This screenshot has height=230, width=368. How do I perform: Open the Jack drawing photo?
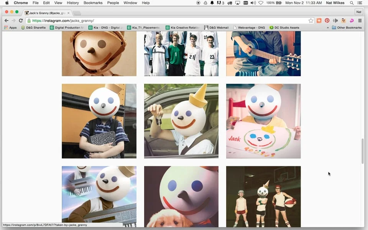point(263,121)
